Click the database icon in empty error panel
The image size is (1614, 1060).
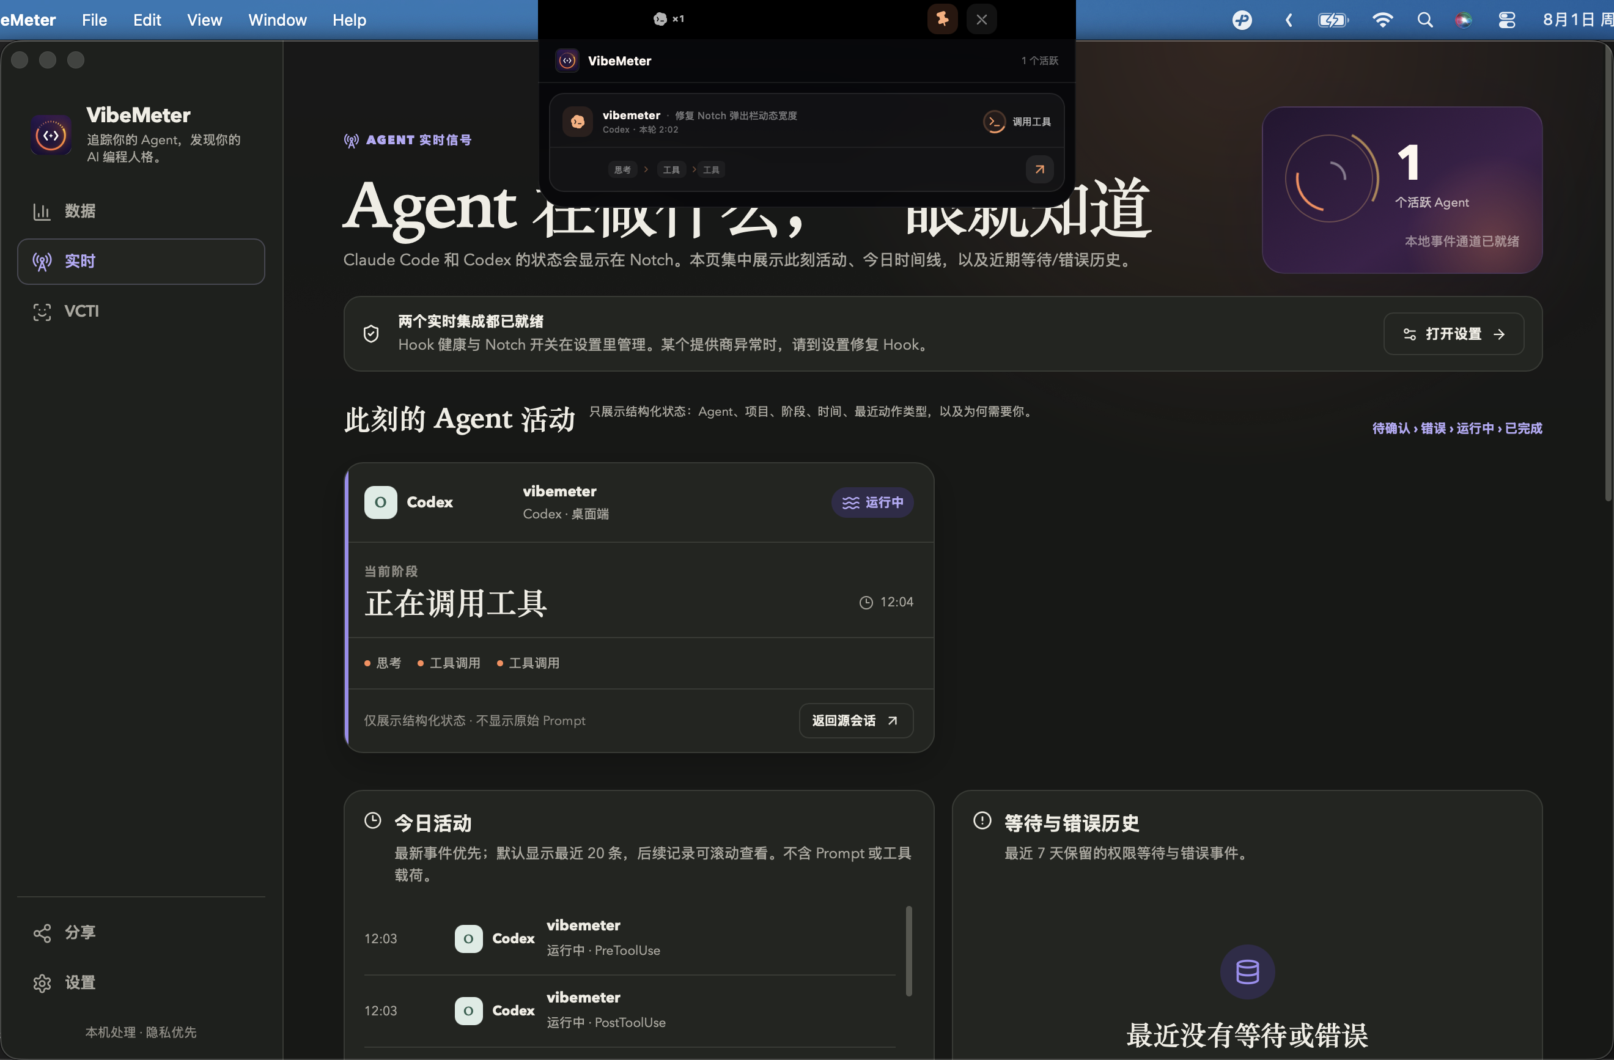[x=1247, y=972]
